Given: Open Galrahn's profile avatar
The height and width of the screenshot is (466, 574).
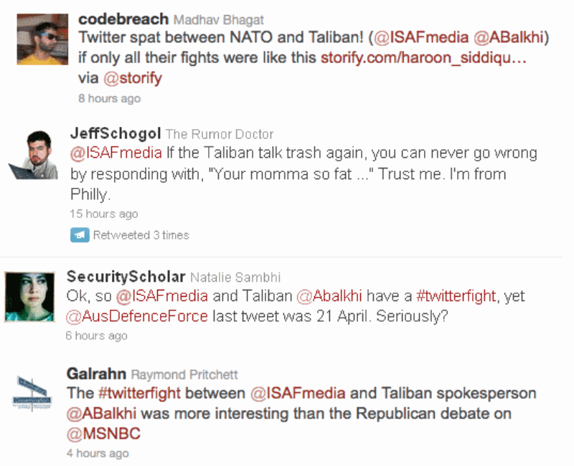Looking at the screenshot, I should (x=30, y=394).
